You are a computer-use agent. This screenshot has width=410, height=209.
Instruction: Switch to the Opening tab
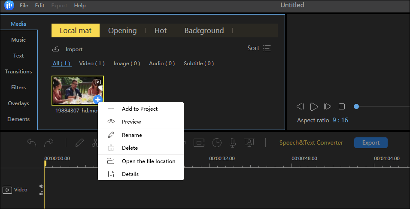[122, 30]
